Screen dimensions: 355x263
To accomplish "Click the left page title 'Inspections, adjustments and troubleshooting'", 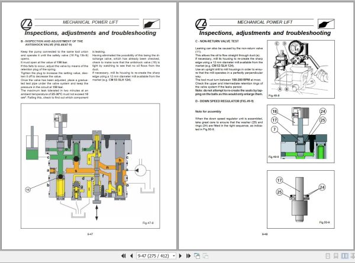I will pos(91,33).
